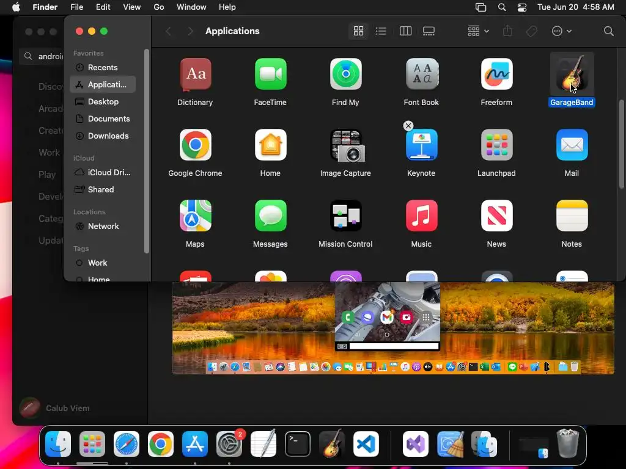Open iCloud Drive in sidebar
This screenshot has height=469, width=626.
103,173
